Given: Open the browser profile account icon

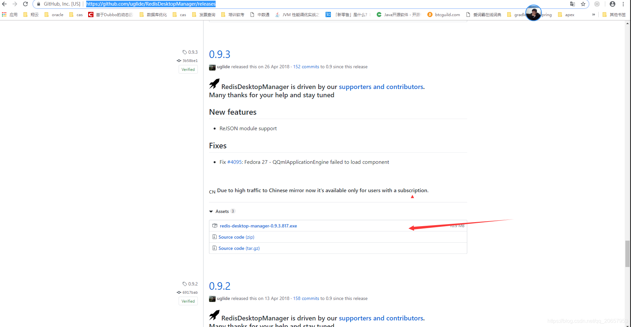Looking at the screenshot, I should [613, 4].
